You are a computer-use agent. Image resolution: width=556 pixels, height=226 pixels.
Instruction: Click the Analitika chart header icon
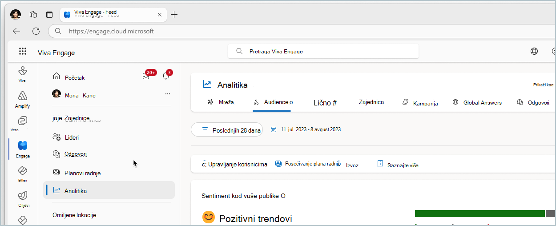pos(207,85)
